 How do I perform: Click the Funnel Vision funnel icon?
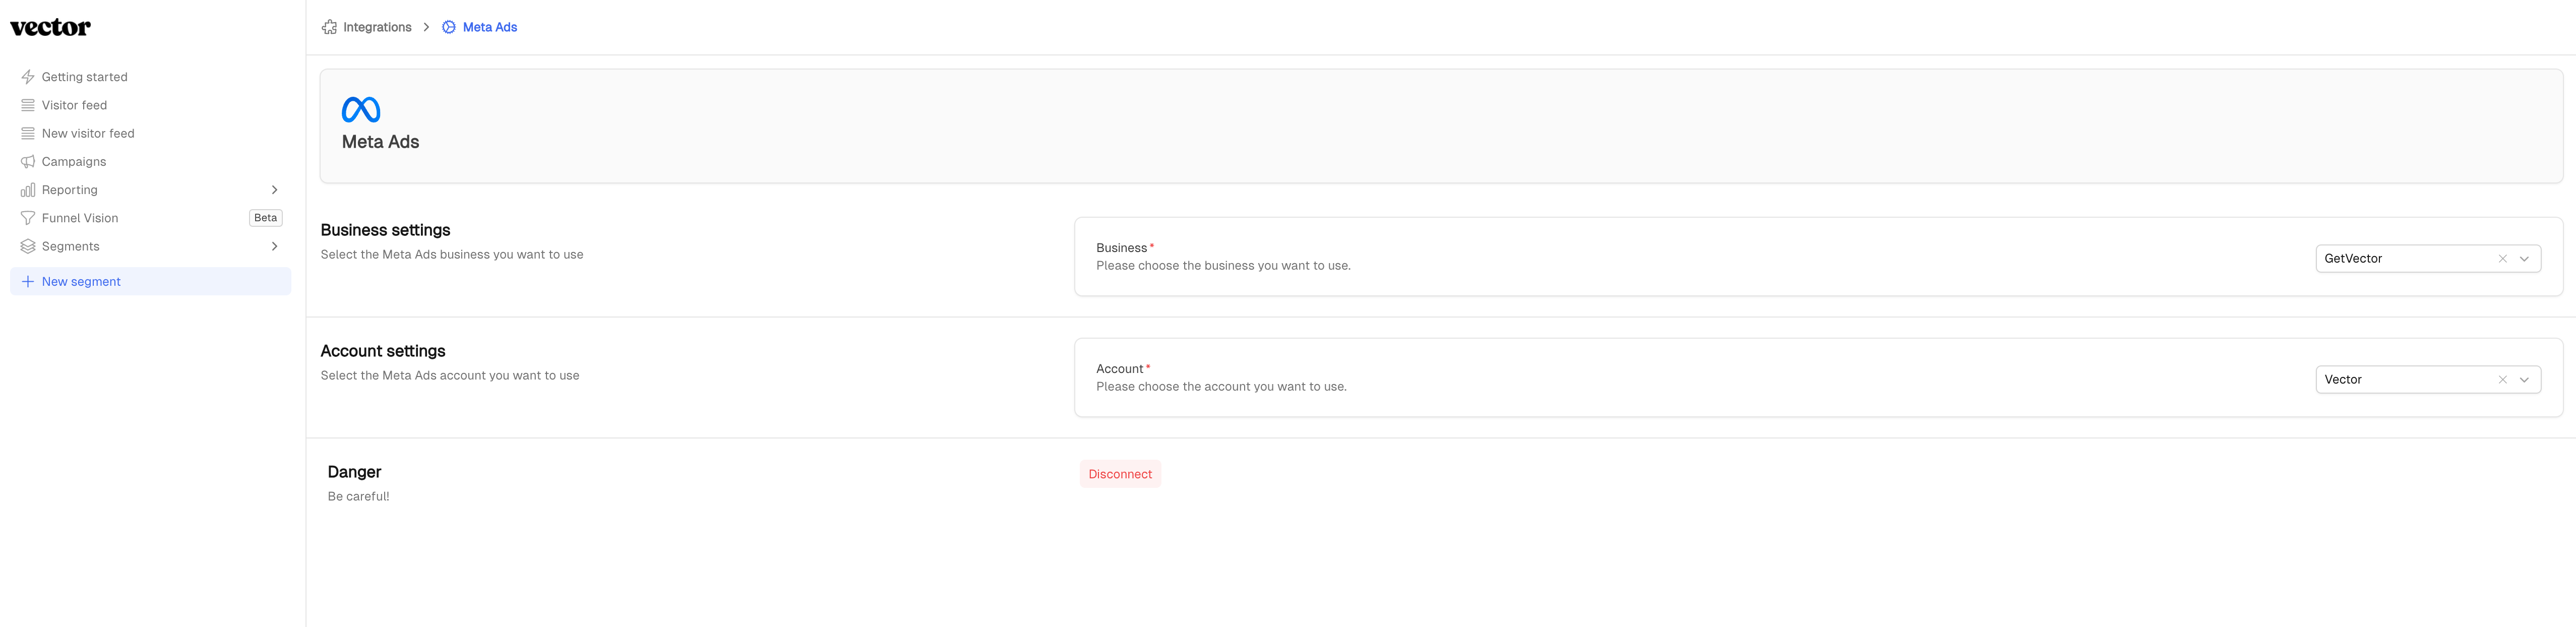tap(28, 218)
